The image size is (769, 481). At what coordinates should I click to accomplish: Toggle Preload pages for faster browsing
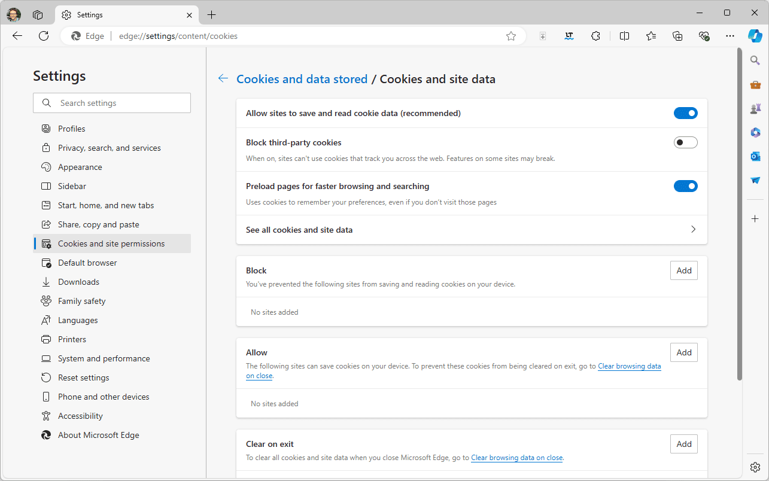pyautogui.click(x=686, y=186)
